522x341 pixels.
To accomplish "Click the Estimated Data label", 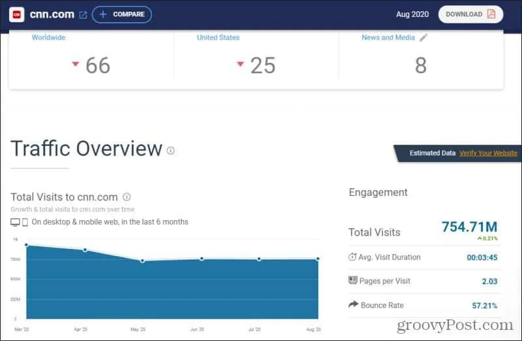I will (433, 153).
